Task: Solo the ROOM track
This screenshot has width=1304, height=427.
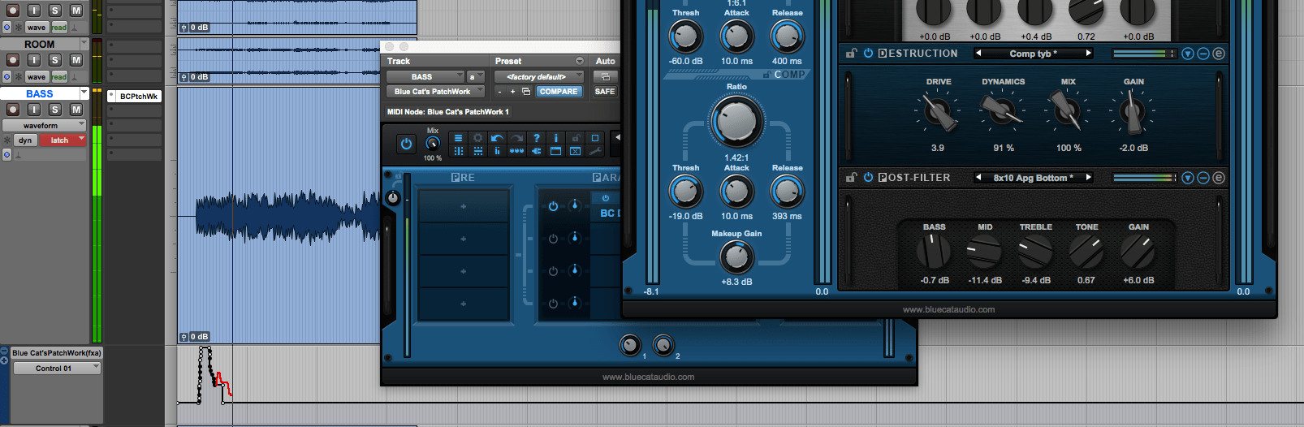Action: tap(55, 60)
